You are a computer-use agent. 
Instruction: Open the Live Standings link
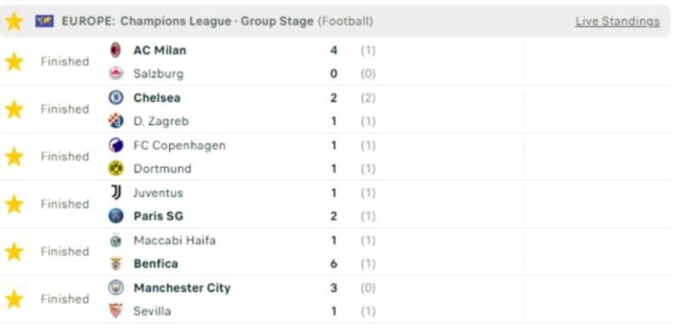617,21
